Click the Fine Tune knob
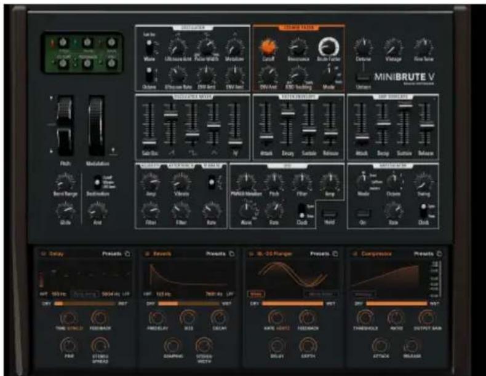 [x=423, y=47]
